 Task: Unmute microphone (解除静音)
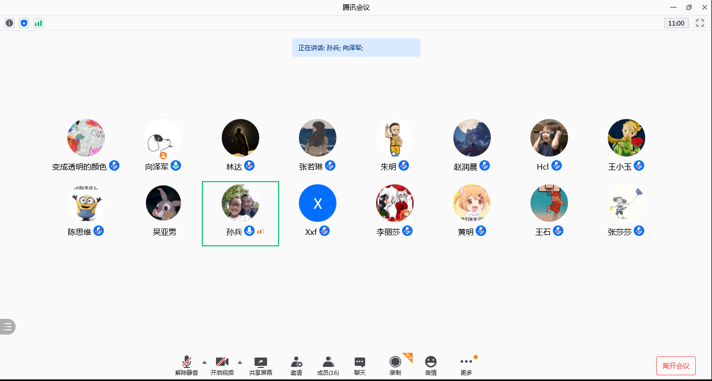[x=186, y=362]
